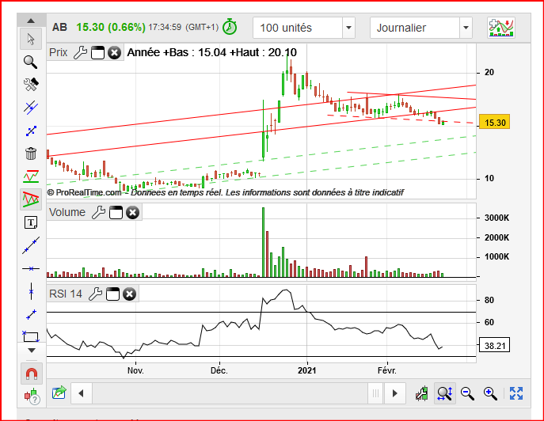Open RSI 14 indicator wrench settings
This screenshot has width=544, height=421.
tap(94, 294)
